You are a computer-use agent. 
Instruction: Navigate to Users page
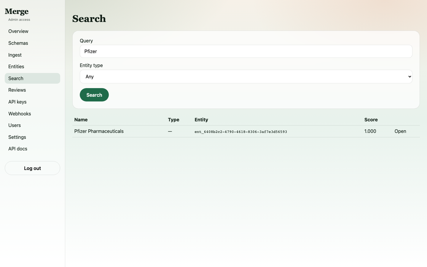[x=32, y=125]
